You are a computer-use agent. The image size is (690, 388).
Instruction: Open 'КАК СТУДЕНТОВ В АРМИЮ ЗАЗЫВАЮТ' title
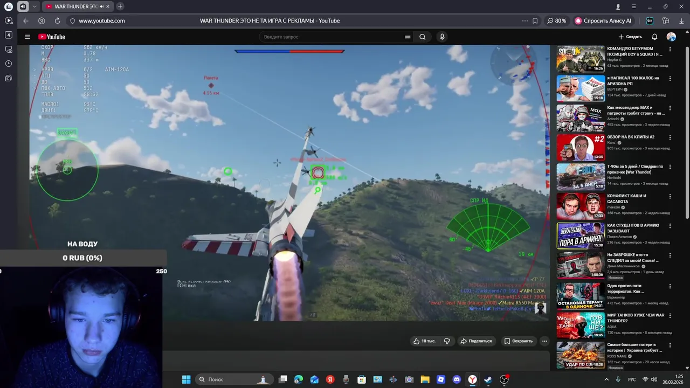click(x=634, y=228)
